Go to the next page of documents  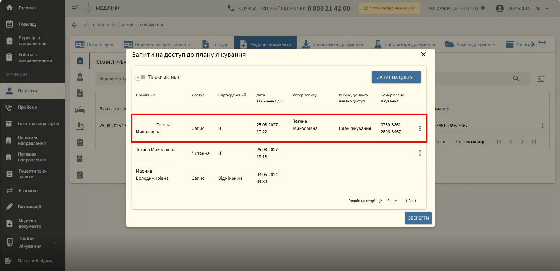click(522, 141)
